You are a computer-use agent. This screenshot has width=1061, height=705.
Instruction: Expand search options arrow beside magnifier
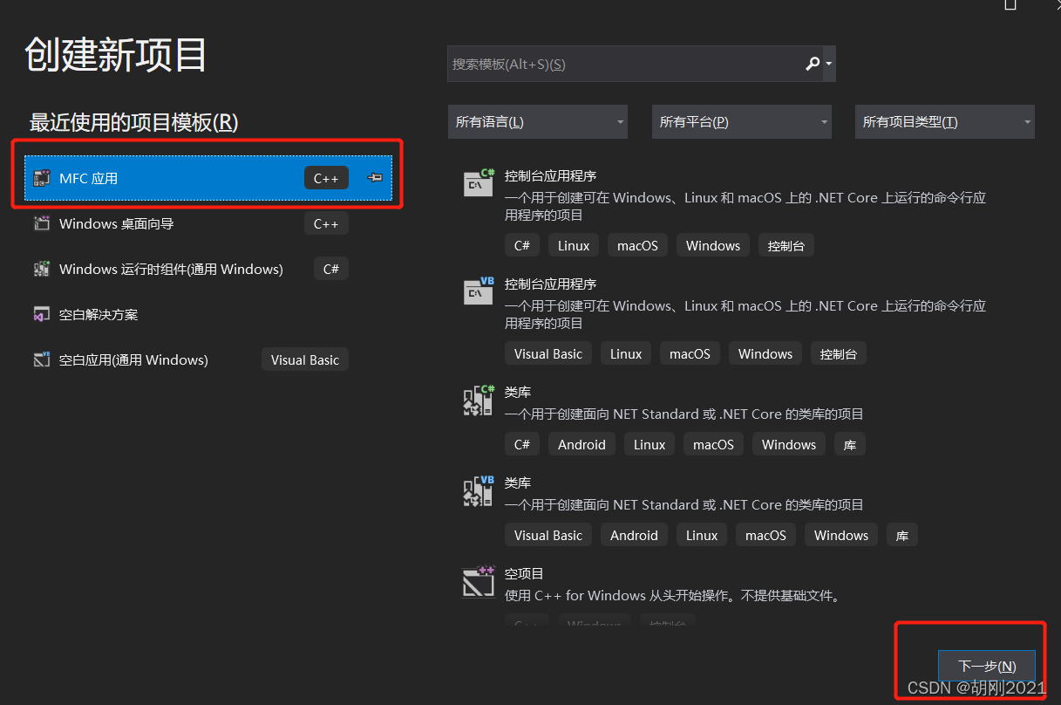tap(828, 64)
